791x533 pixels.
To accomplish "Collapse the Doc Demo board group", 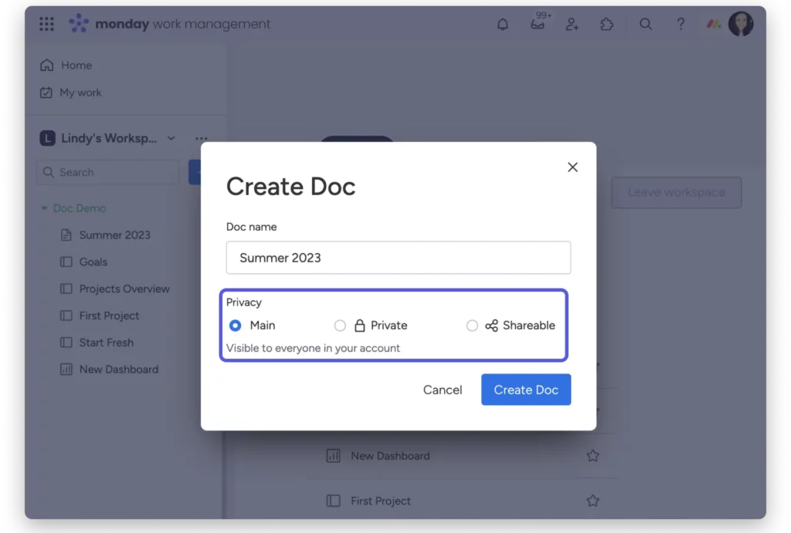I will click(44, 207).
